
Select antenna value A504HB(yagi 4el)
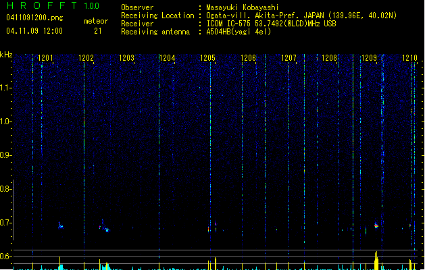pyautogui.click(x=239, y=32)
